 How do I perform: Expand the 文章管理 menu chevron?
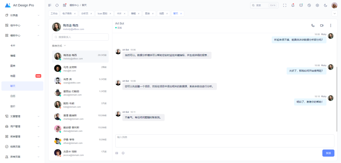coord(39,116)
